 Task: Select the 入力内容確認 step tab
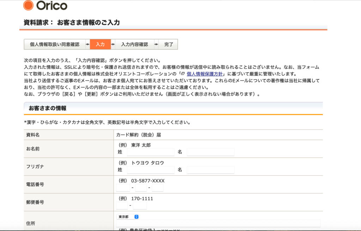[x=134, y=44]
